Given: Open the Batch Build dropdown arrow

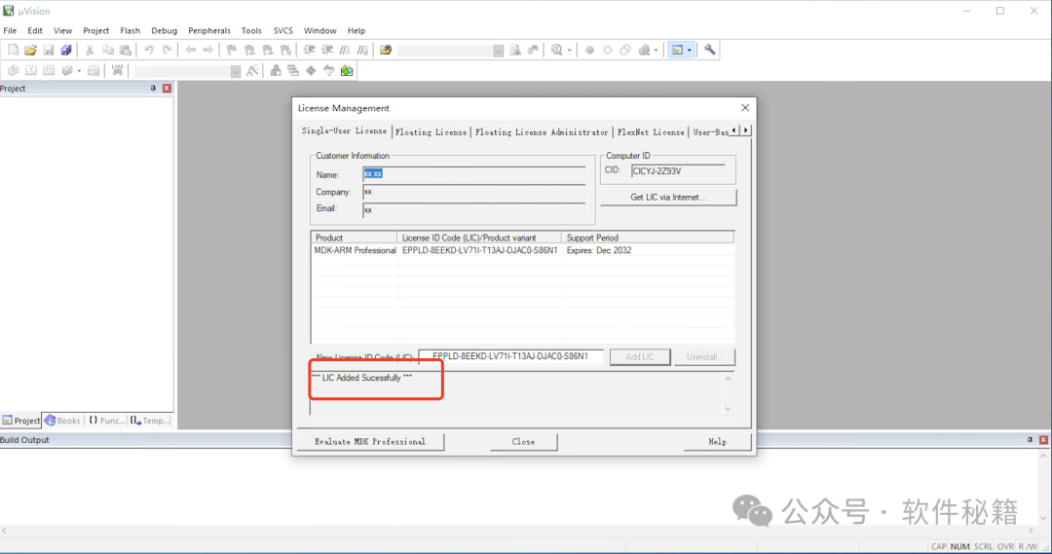Looking at the screenshot, I should tap(79, 71).
